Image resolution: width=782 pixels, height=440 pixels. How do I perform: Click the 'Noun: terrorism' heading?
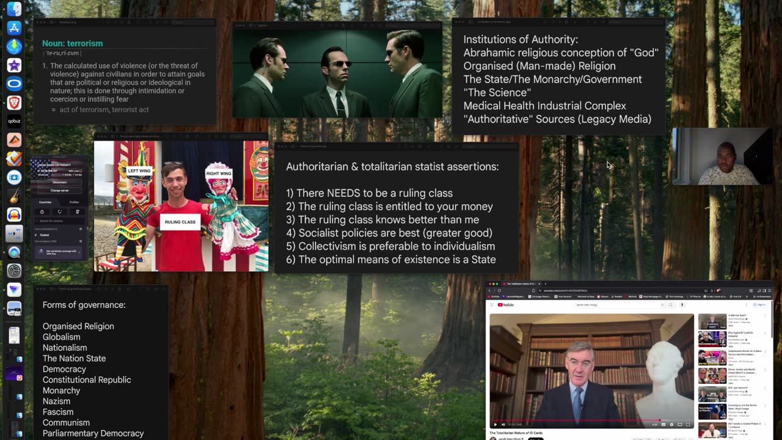(72, 43)
